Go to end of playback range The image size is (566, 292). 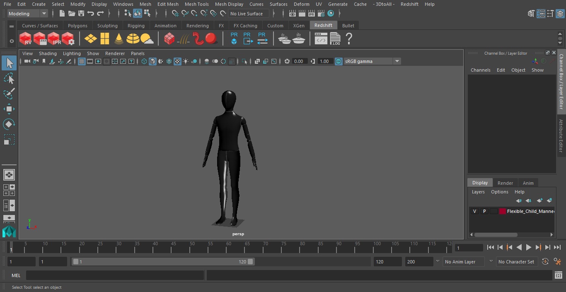(x=557, y=247)
